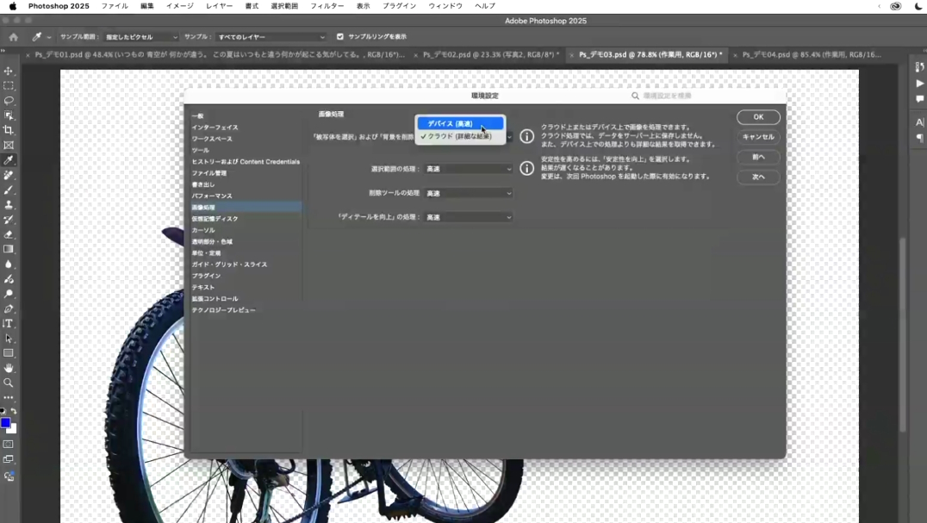
Task: Select the インターフェイス preferences category
Action: click(x=215, y=128)
